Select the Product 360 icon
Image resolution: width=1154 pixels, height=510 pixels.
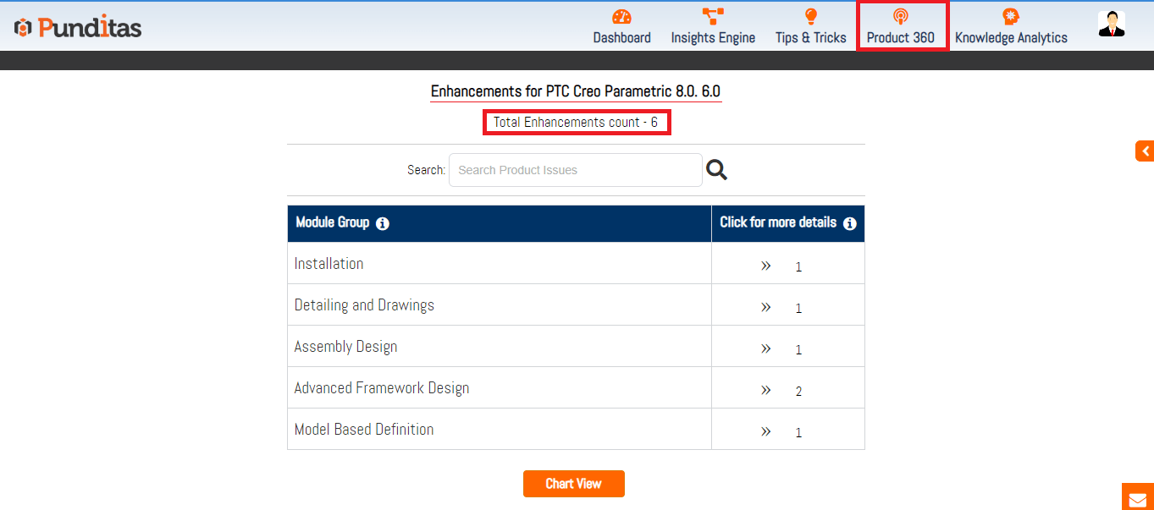coord(900,17)
